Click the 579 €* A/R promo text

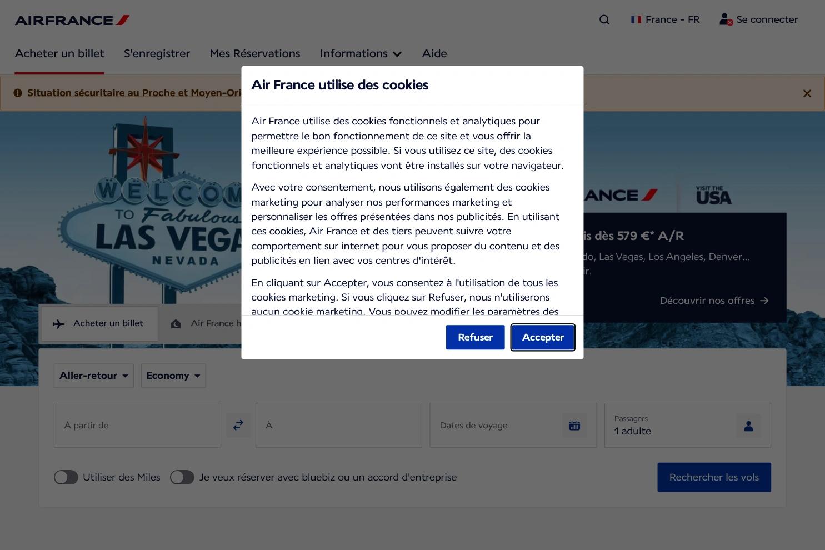click(x=633, y=236)
